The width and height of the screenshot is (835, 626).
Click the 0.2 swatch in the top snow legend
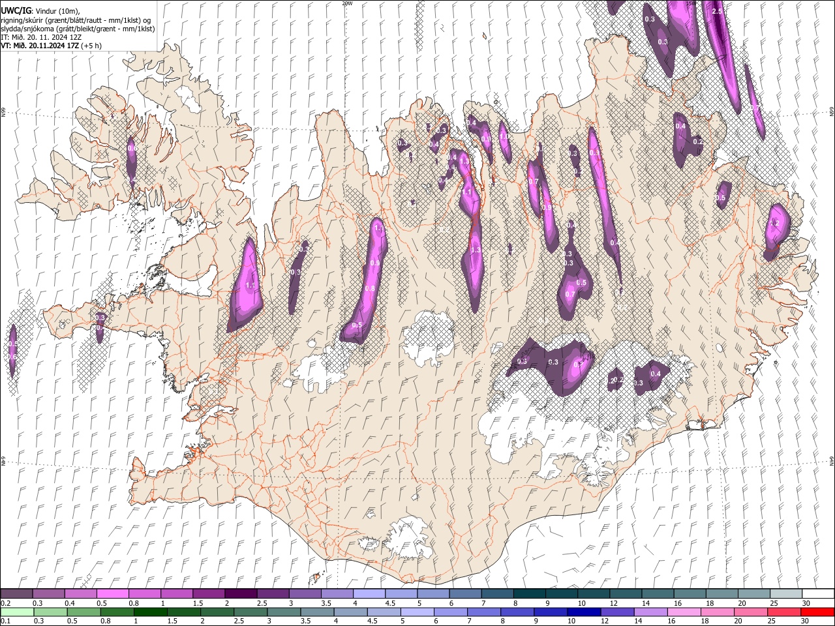(x=17, y=593)
